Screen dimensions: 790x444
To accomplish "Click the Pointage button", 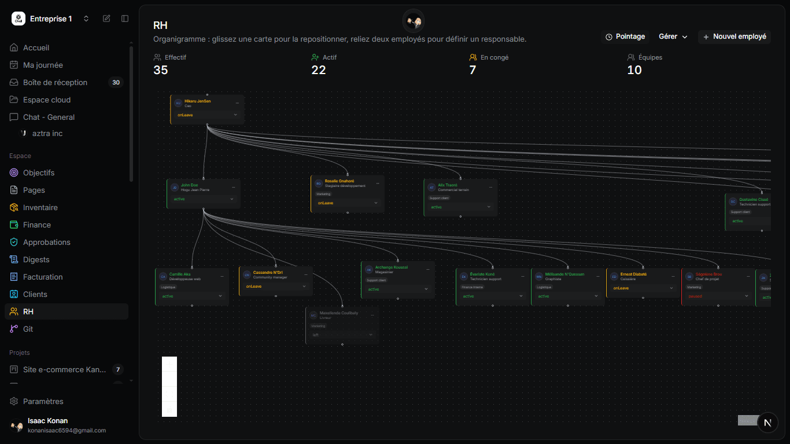I will (x=625, y=36).
